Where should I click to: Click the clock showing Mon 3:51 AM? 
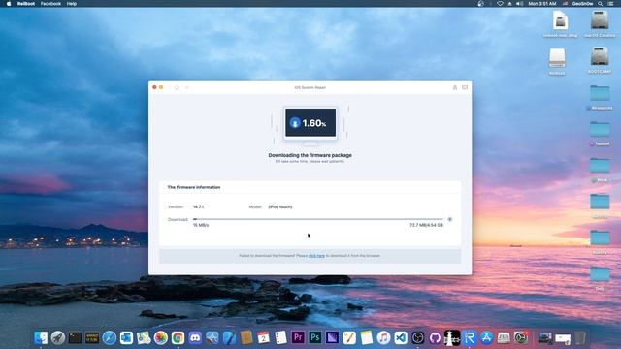(542, 4)
